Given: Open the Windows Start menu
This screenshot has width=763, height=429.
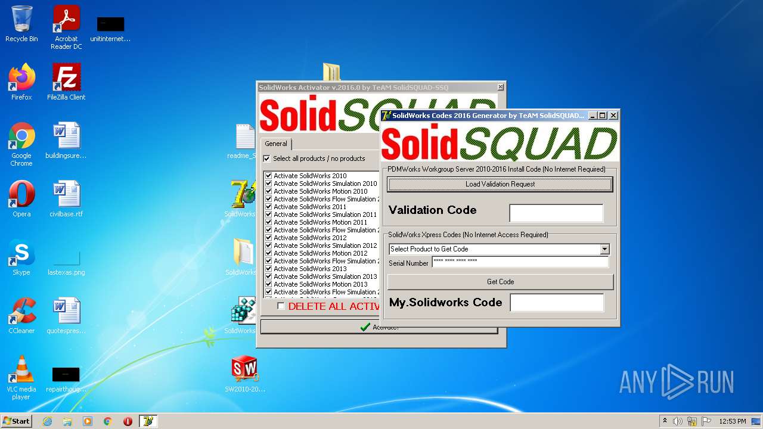Looking at the screenshot, I should (x=17, y=421).
